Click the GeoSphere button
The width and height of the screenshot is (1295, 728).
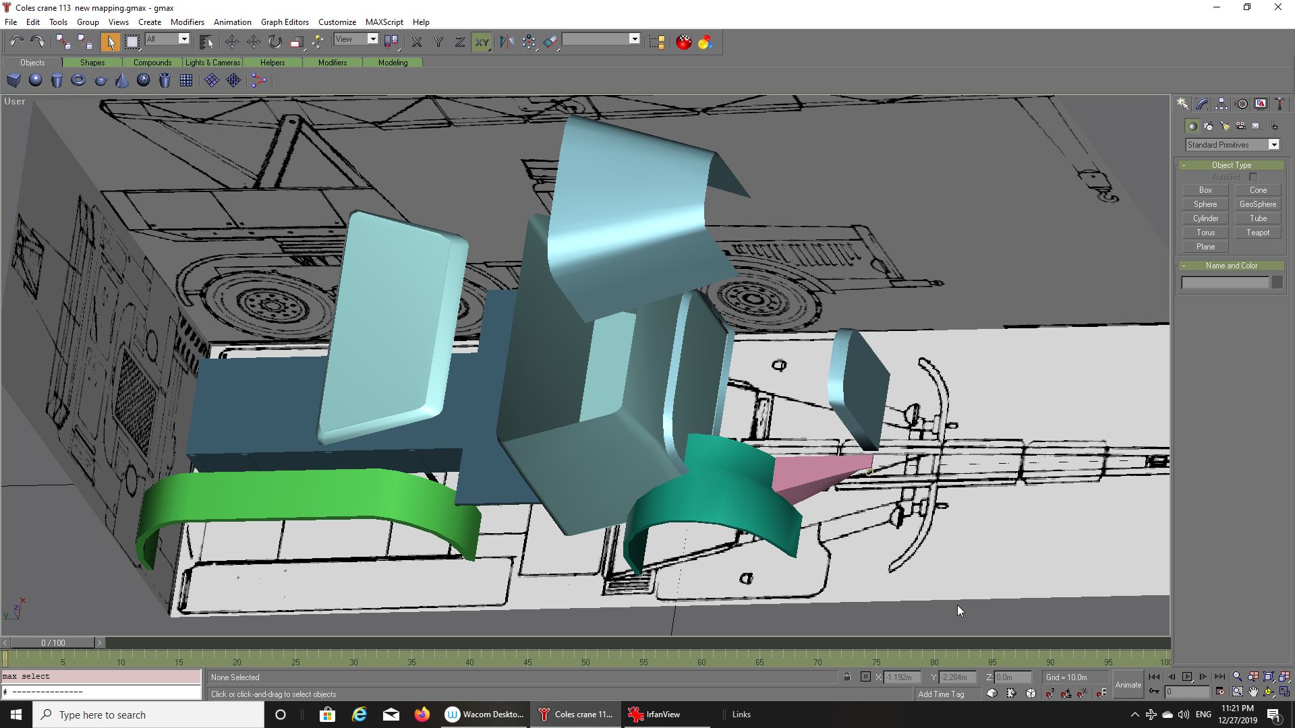(x=1257, y=204)
